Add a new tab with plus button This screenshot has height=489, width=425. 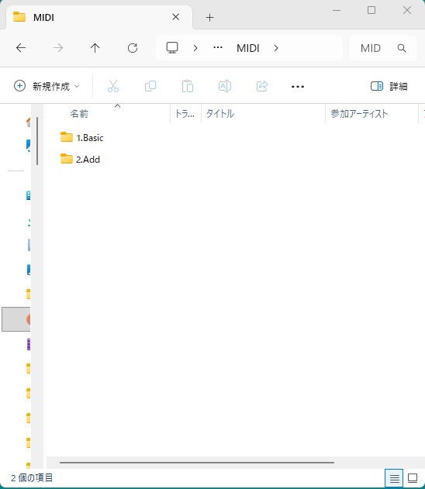pyautogui.click(x=210, y=18)
